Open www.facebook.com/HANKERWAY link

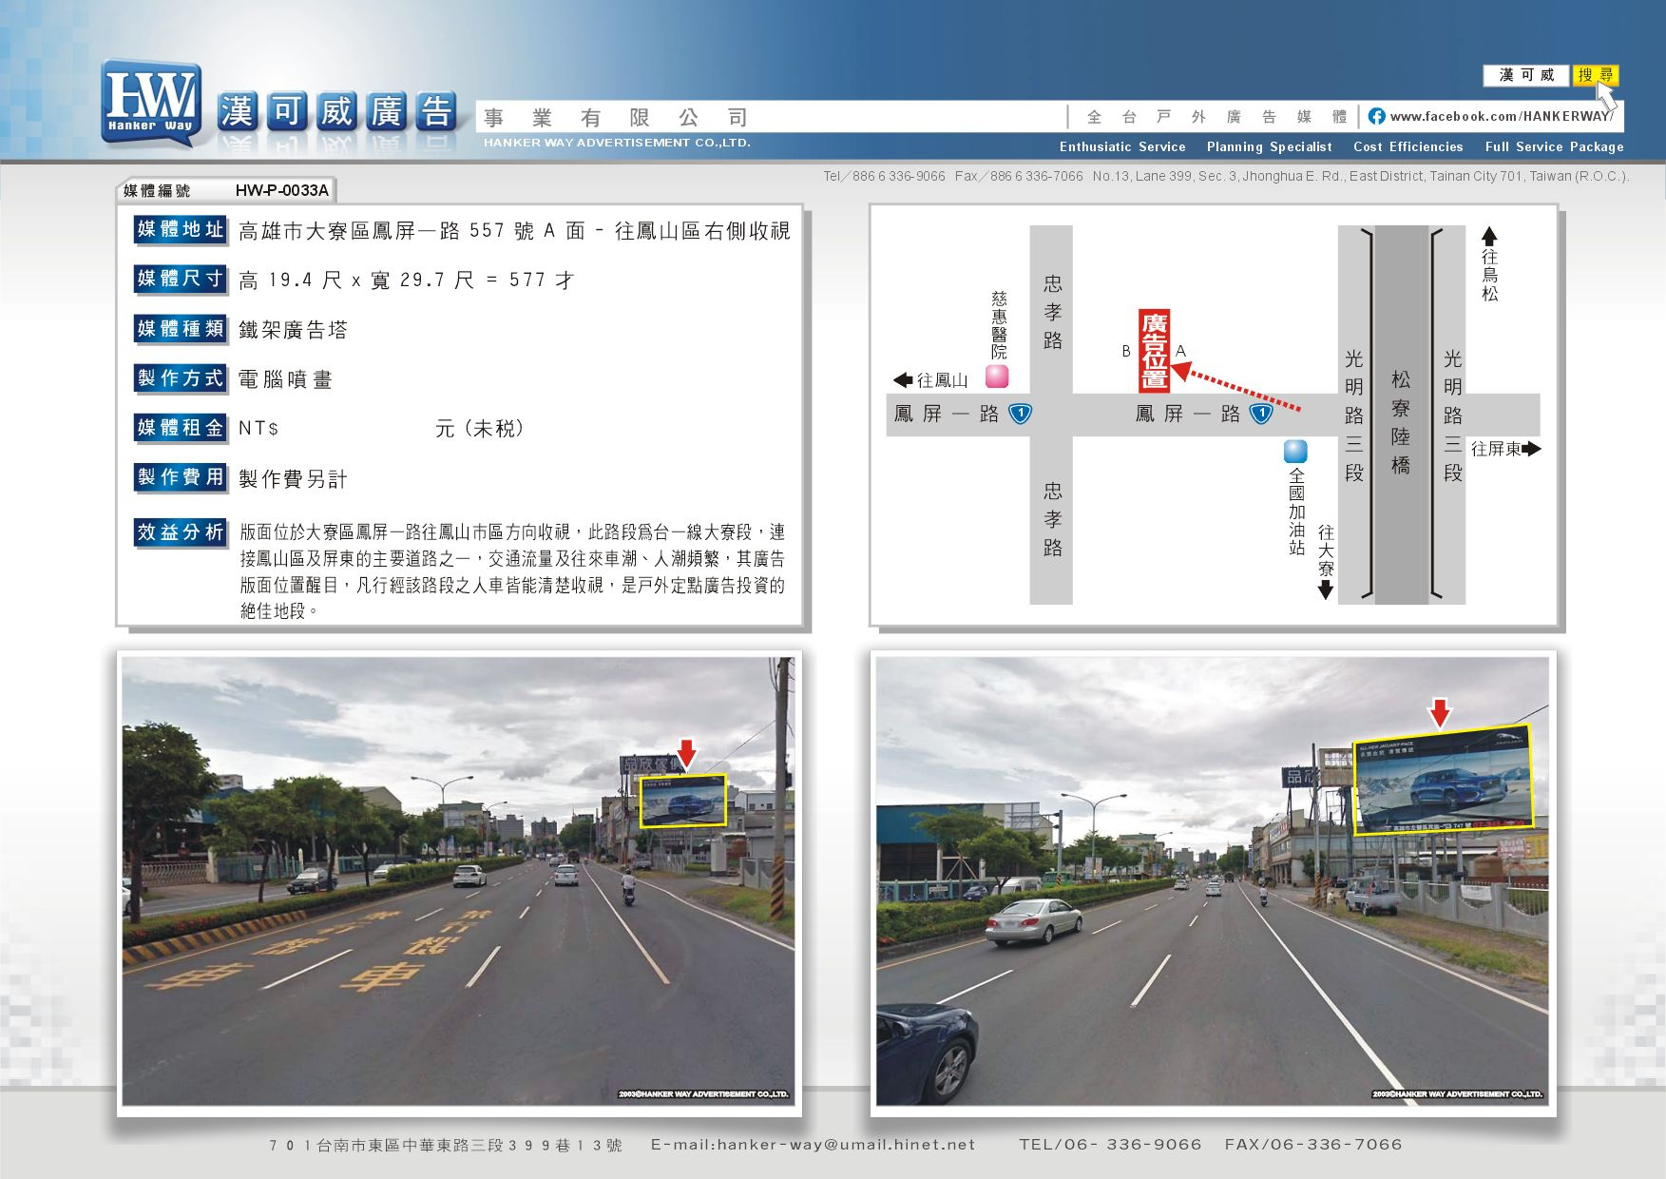(x=1501, y=117)
